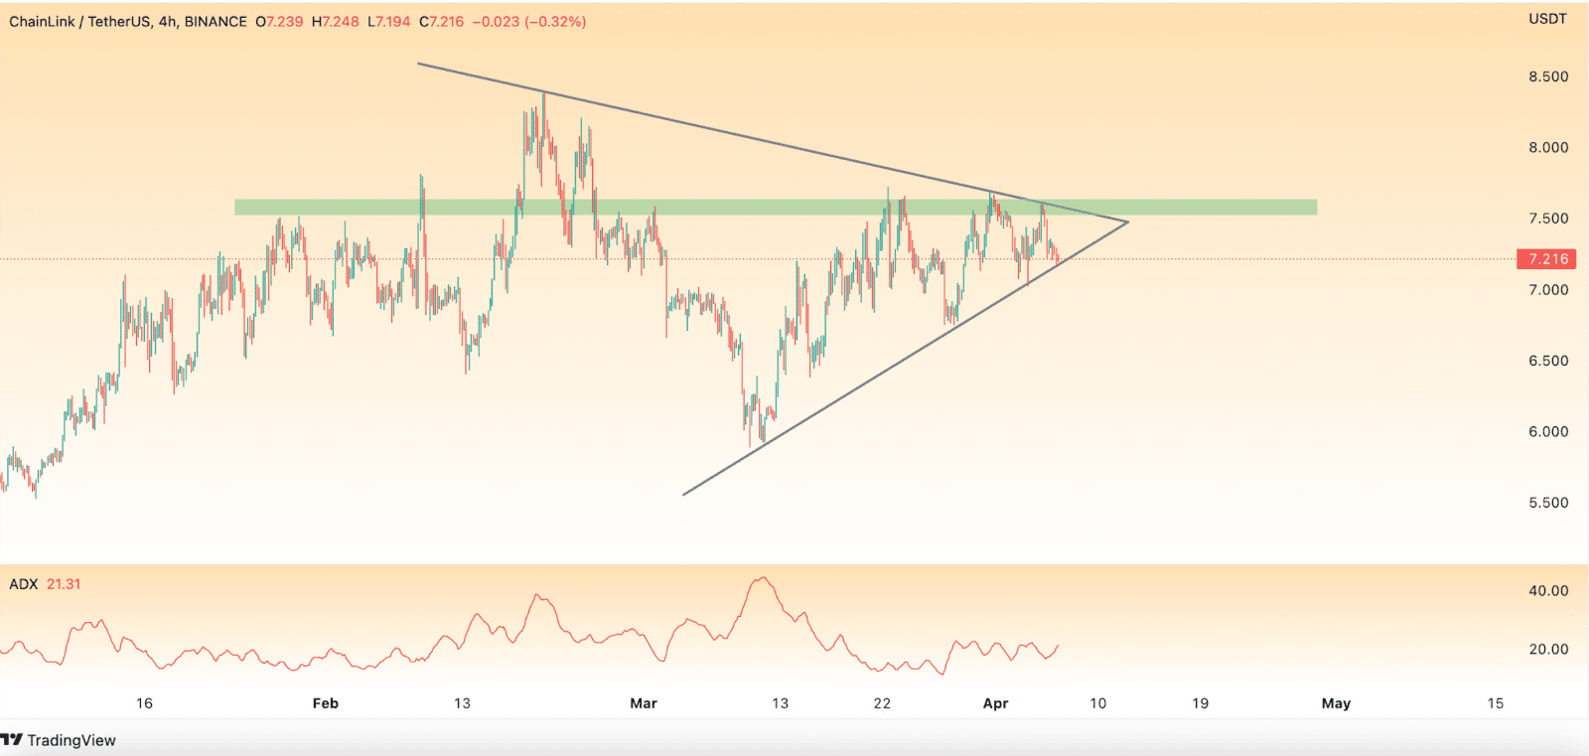This screenshot has height=756, width=1589.
Task: Click the date label 16 on time axis
Action: point(144,703)
